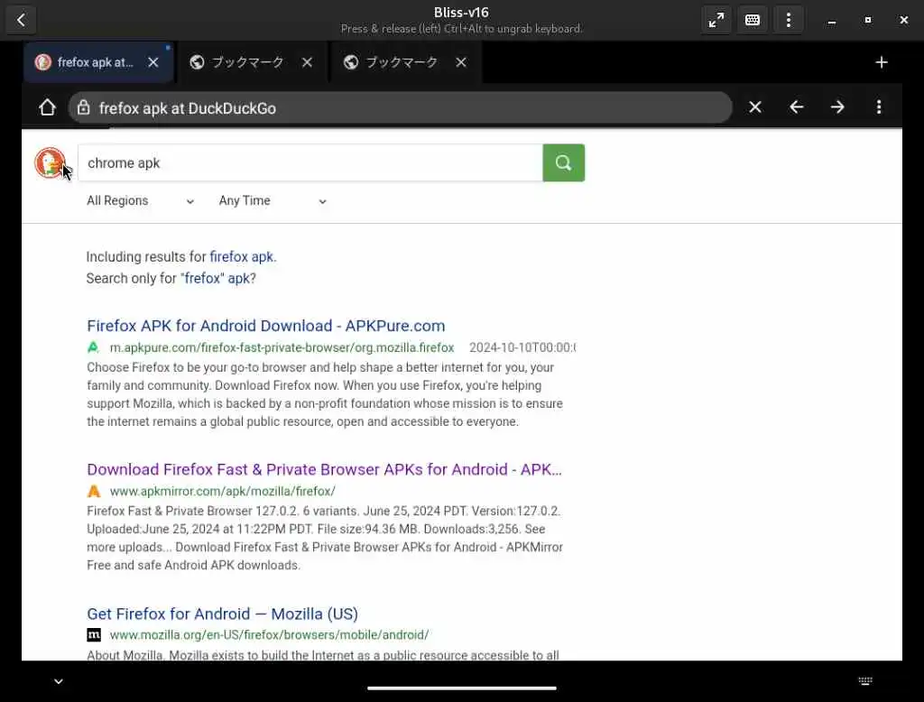This screenshot has height=702, width=924.
Task: Click the Mozilla 'm' favicon
Action: 94,635
